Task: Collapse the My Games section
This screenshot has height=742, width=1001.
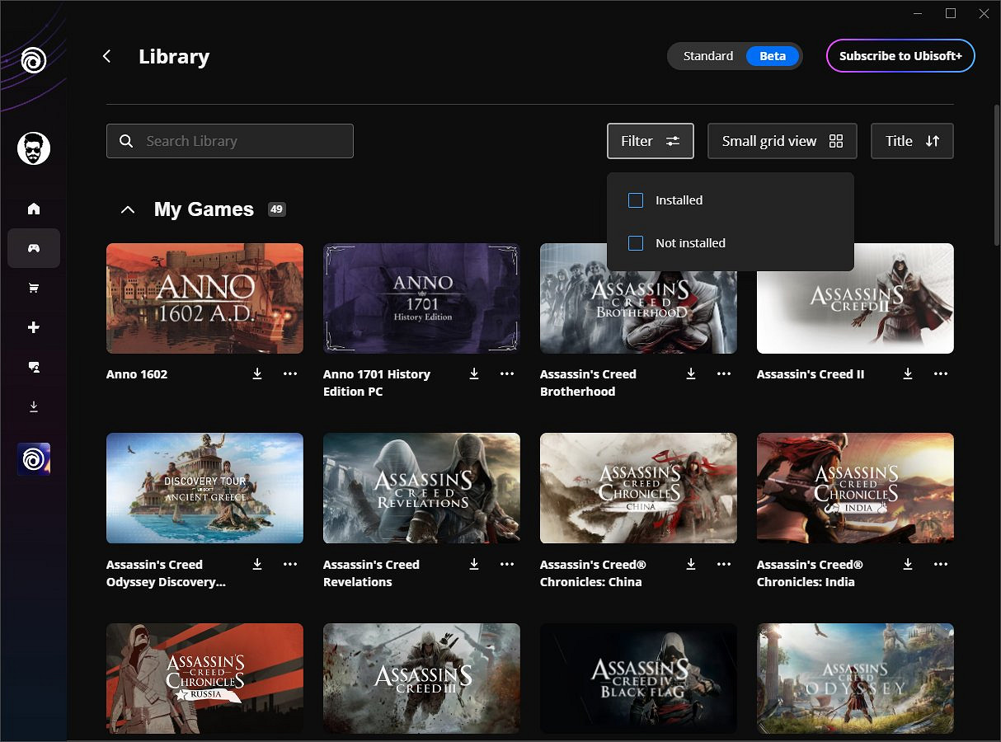Action: (x=127, y=209)
